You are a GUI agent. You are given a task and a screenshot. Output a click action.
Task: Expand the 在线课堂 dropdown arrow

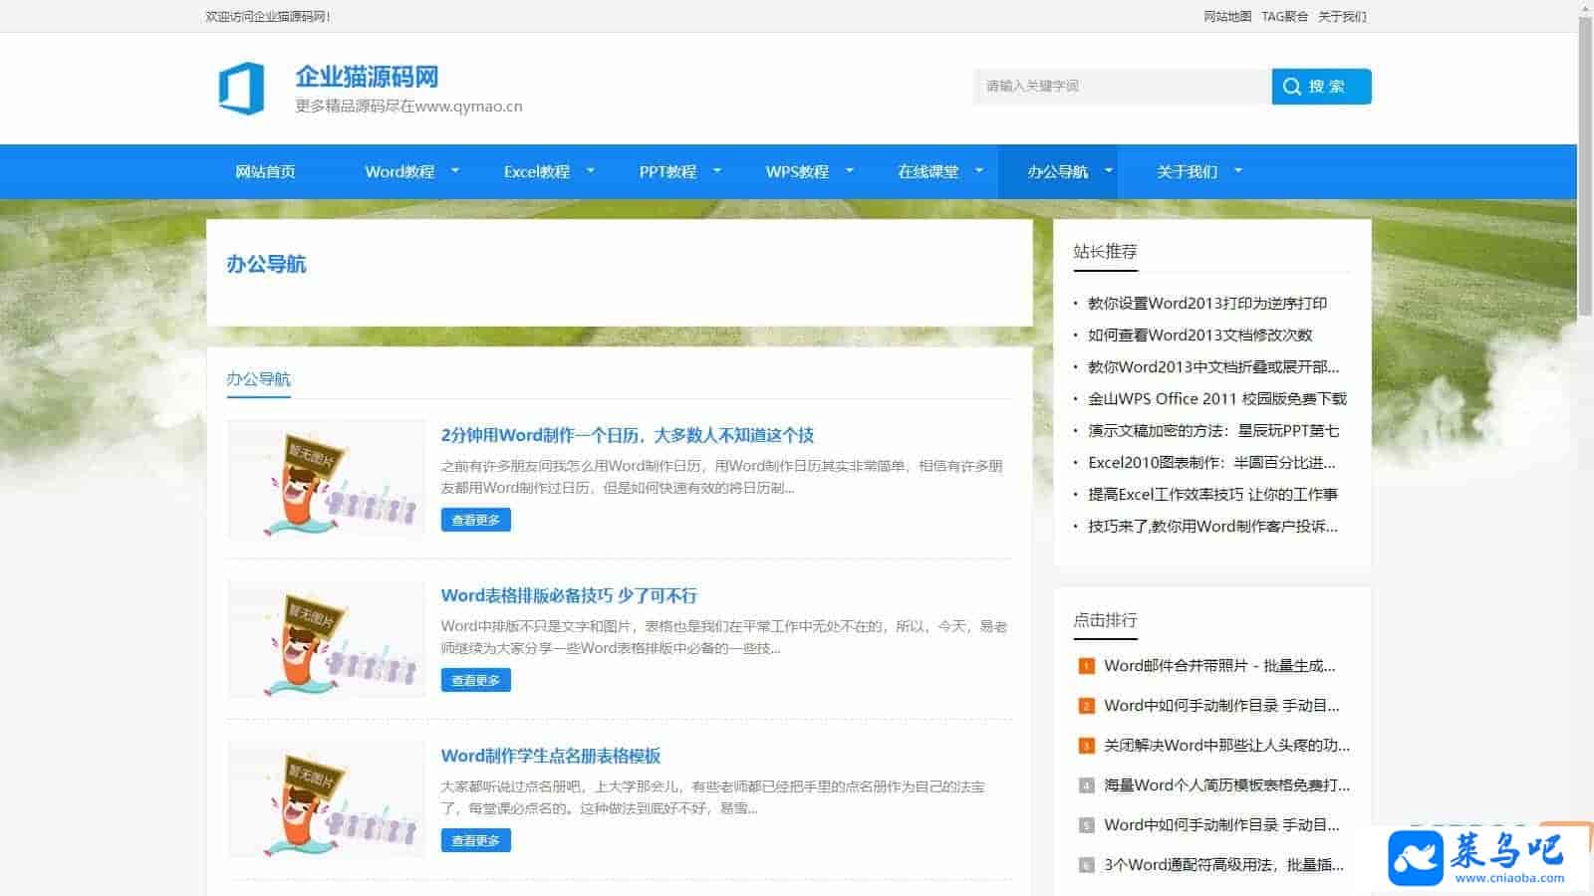[x=978, y=171]
